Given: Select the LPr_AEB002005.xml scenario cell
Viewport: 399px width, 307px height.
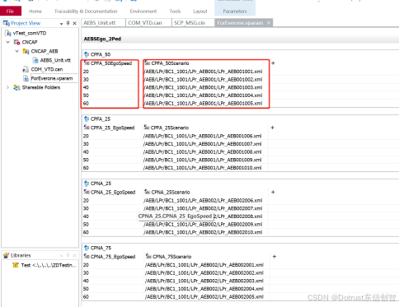Looking at the screenshot, I should [204, 297].
